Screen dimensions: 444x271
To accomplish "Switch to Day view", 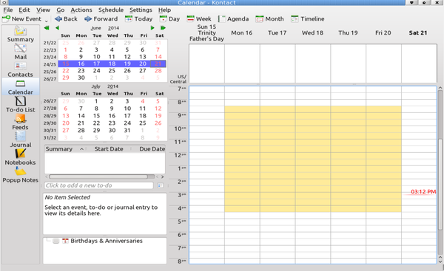I will click(169, 19).
